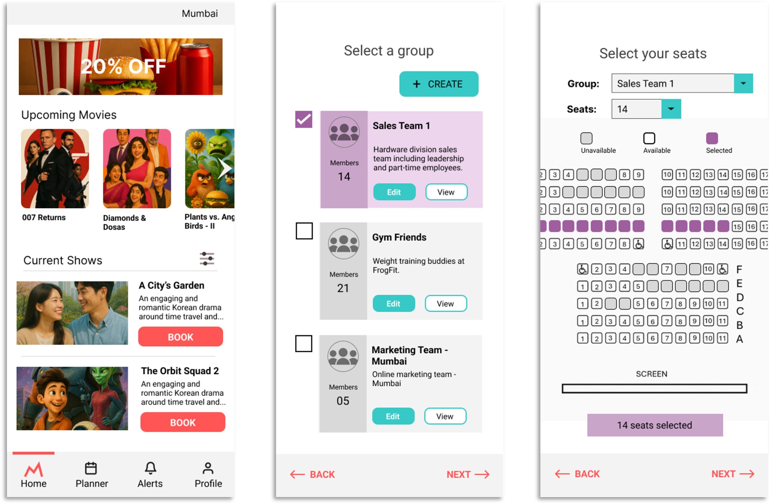The height and width of the screenshot is (504, 770).
Task: Expand the Group dropdown arrow
Action: click(x=743, y=84)
